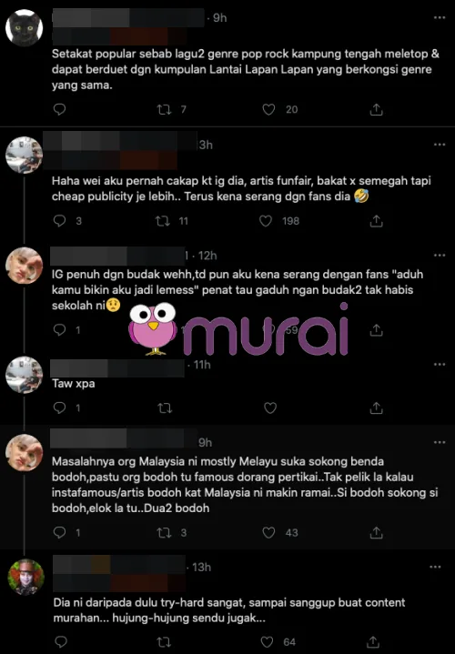This screenshot has width=455, height=654.
Task: Retweet the tweet with 11 retweets
Action: pos(163,221)
